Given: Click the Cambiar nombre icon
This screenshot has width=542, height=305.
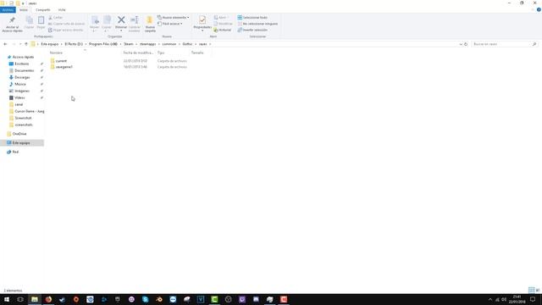Looking at the screenshot, I should tap(135, 20).
